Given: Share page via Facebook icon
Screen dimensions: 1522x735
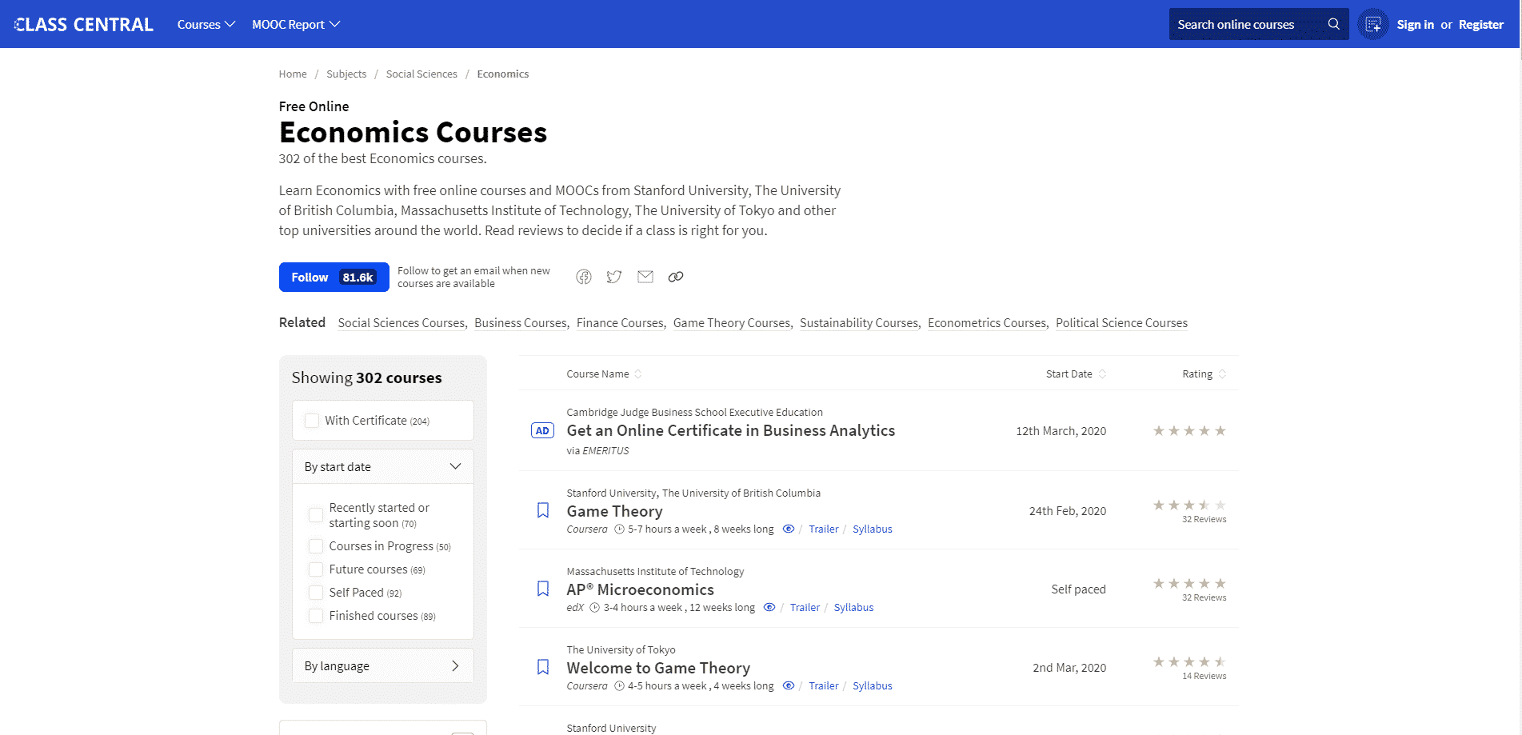Looking at the screenshot, I should [x=584, y=277].
